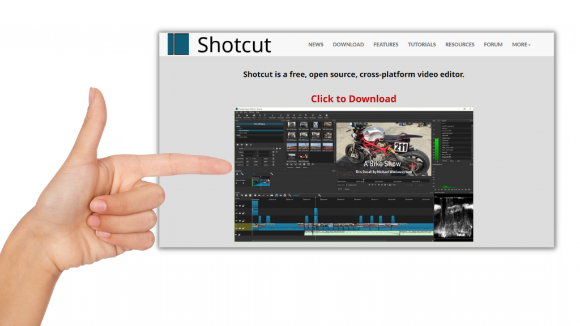Open the Settings menu in Shotcut

(251, 112)
